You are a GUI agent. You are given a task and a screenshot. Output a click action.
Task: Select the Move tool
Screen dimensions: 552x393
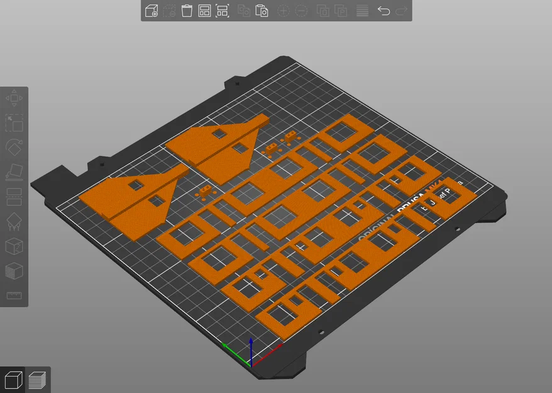(x=14, y=98)
